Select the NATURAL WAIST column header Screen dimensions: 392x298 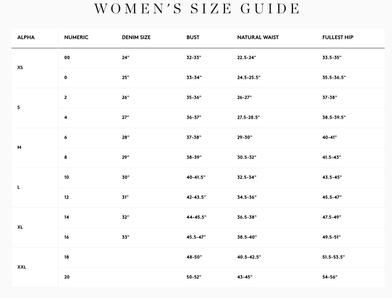[x=258, y=38]
